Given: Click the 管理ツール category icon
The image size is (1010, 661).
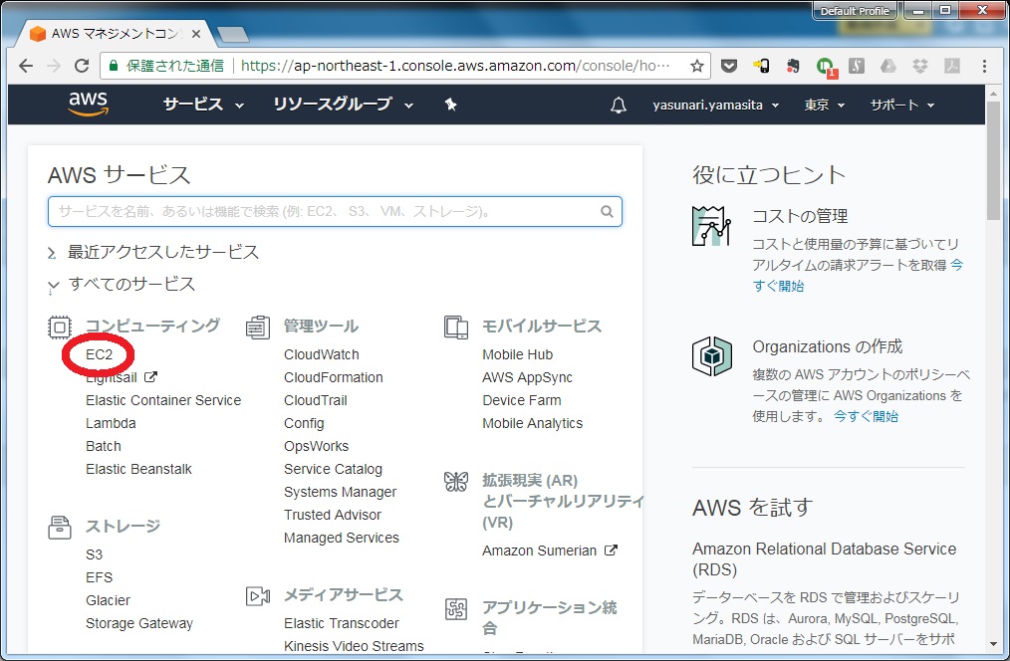Looking at the screenshot, I should [x=258, y=327].
